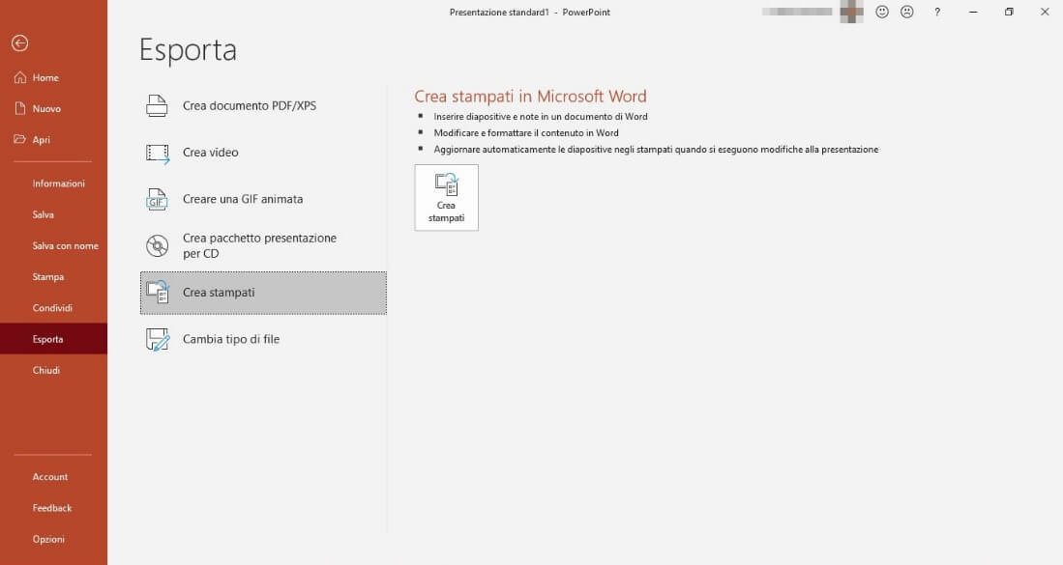Click the 'Crea stampati in Microsoft Word' heading
Screen dimensions: 1063x565
530,96
